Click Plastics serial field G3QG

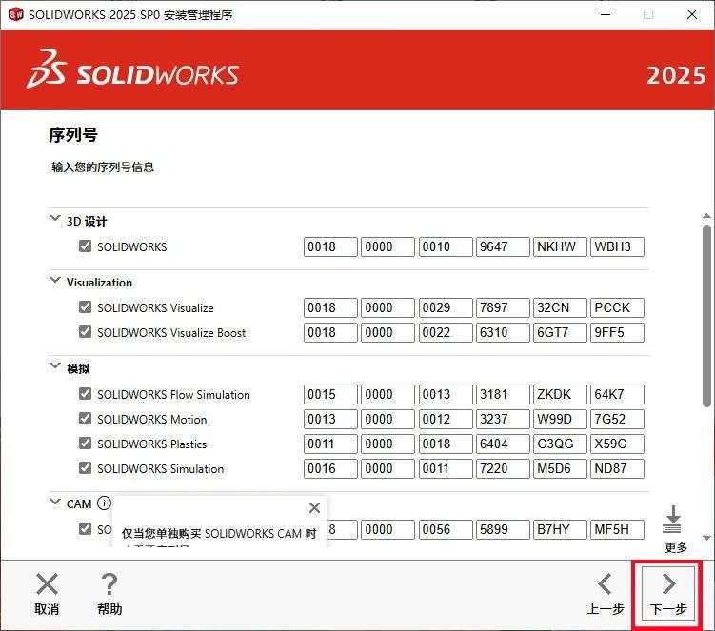560,444
